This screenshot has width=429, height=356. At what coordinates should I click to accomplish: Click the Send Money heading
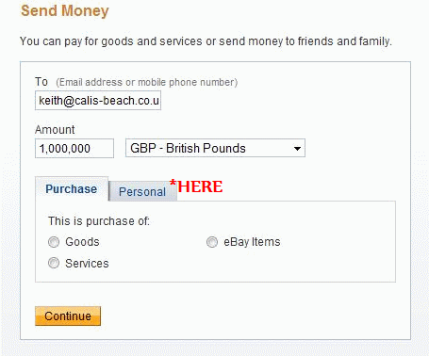[x=65, y=10]
